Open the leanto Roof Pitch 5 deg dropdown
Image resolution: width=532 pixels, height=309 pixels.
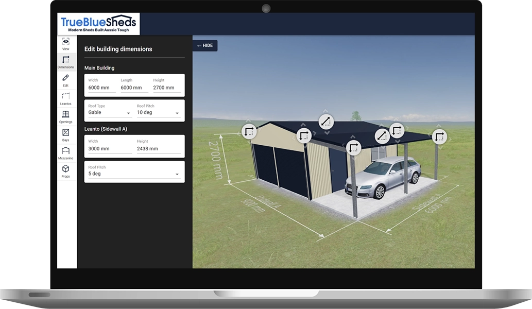coord(134,174)
